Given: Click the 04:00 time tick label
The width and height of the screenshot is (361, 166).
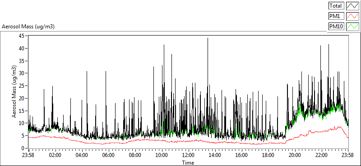Looking at the screenshot, I should coord(82,155).
